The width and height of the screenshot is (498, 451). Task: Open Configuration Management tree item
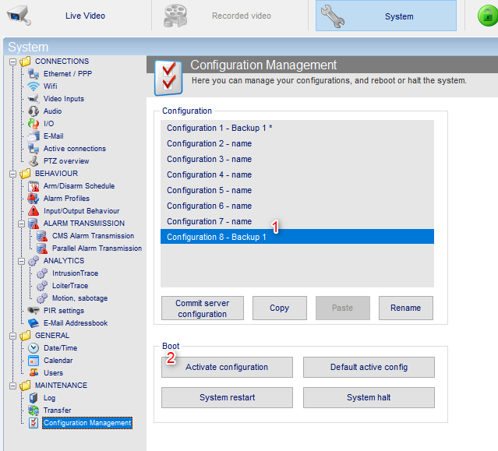pos(87,423)
